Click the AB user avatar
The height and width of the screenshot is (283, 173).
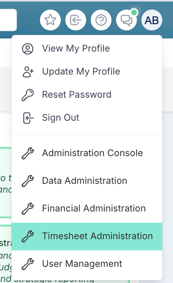pos(152,20)
